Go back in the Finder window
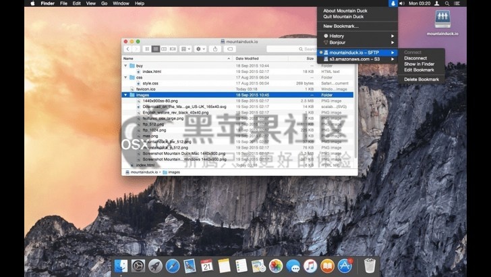The height and width of the screenshot is (277, 491). click(x=127, y=49)
